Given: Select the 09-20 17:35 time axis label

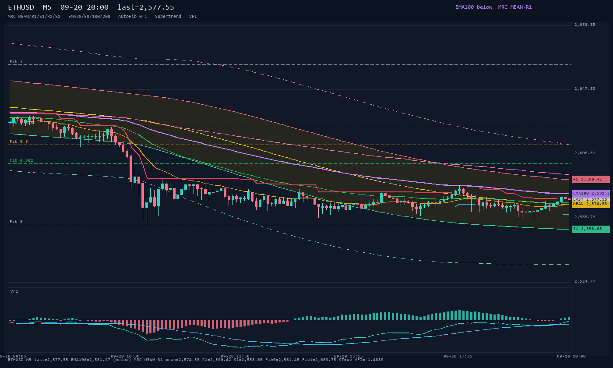Looking at the screenshot, I should click(x=458, y=356).
